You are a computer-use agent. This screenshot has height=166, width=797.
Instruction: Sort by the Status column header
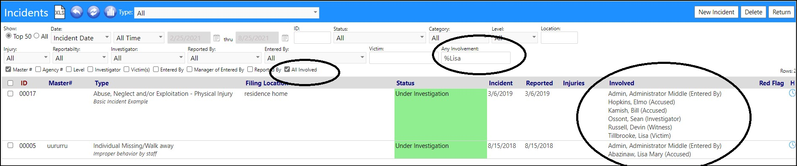point(405,83)
